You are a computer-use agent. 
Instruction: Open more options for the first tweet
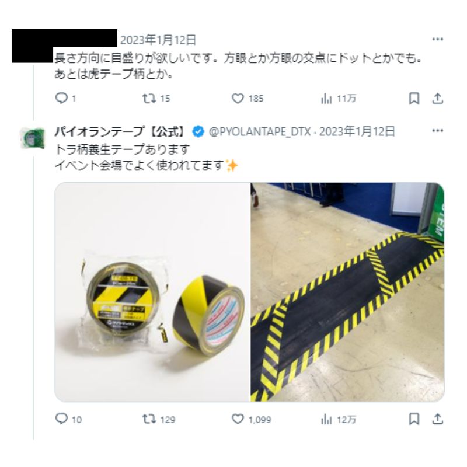[437, 39]
